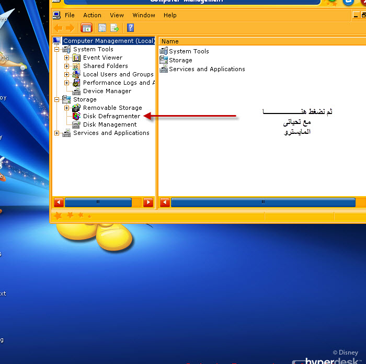Image resolution: width=366 pixels, height=364 pixels.
Task: Expand the Performance Logs node
Action: [x=66, y=83]
